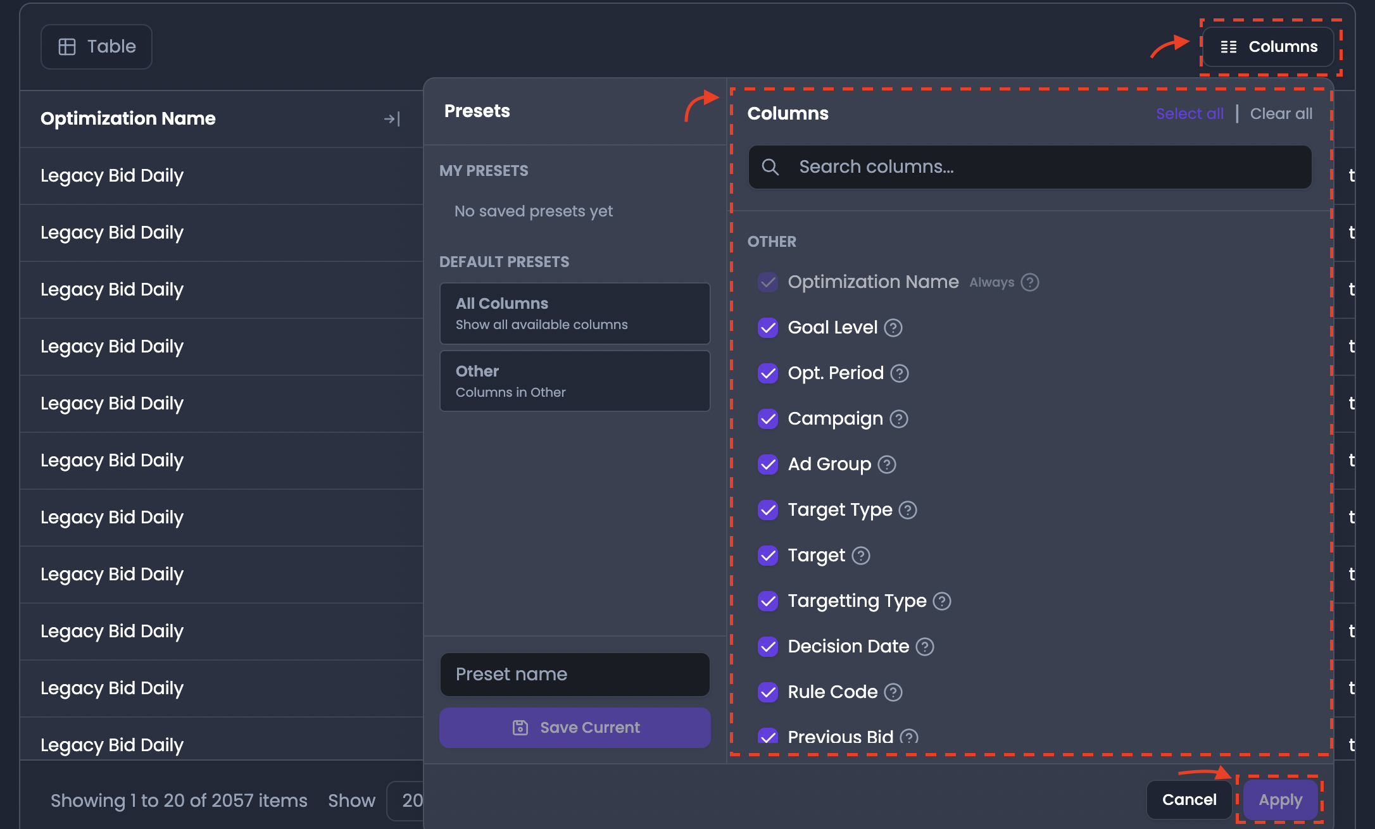The width and height of the screenshot is (1375, 829).
Task: Open the Columns panel button
Action: 1269,47
